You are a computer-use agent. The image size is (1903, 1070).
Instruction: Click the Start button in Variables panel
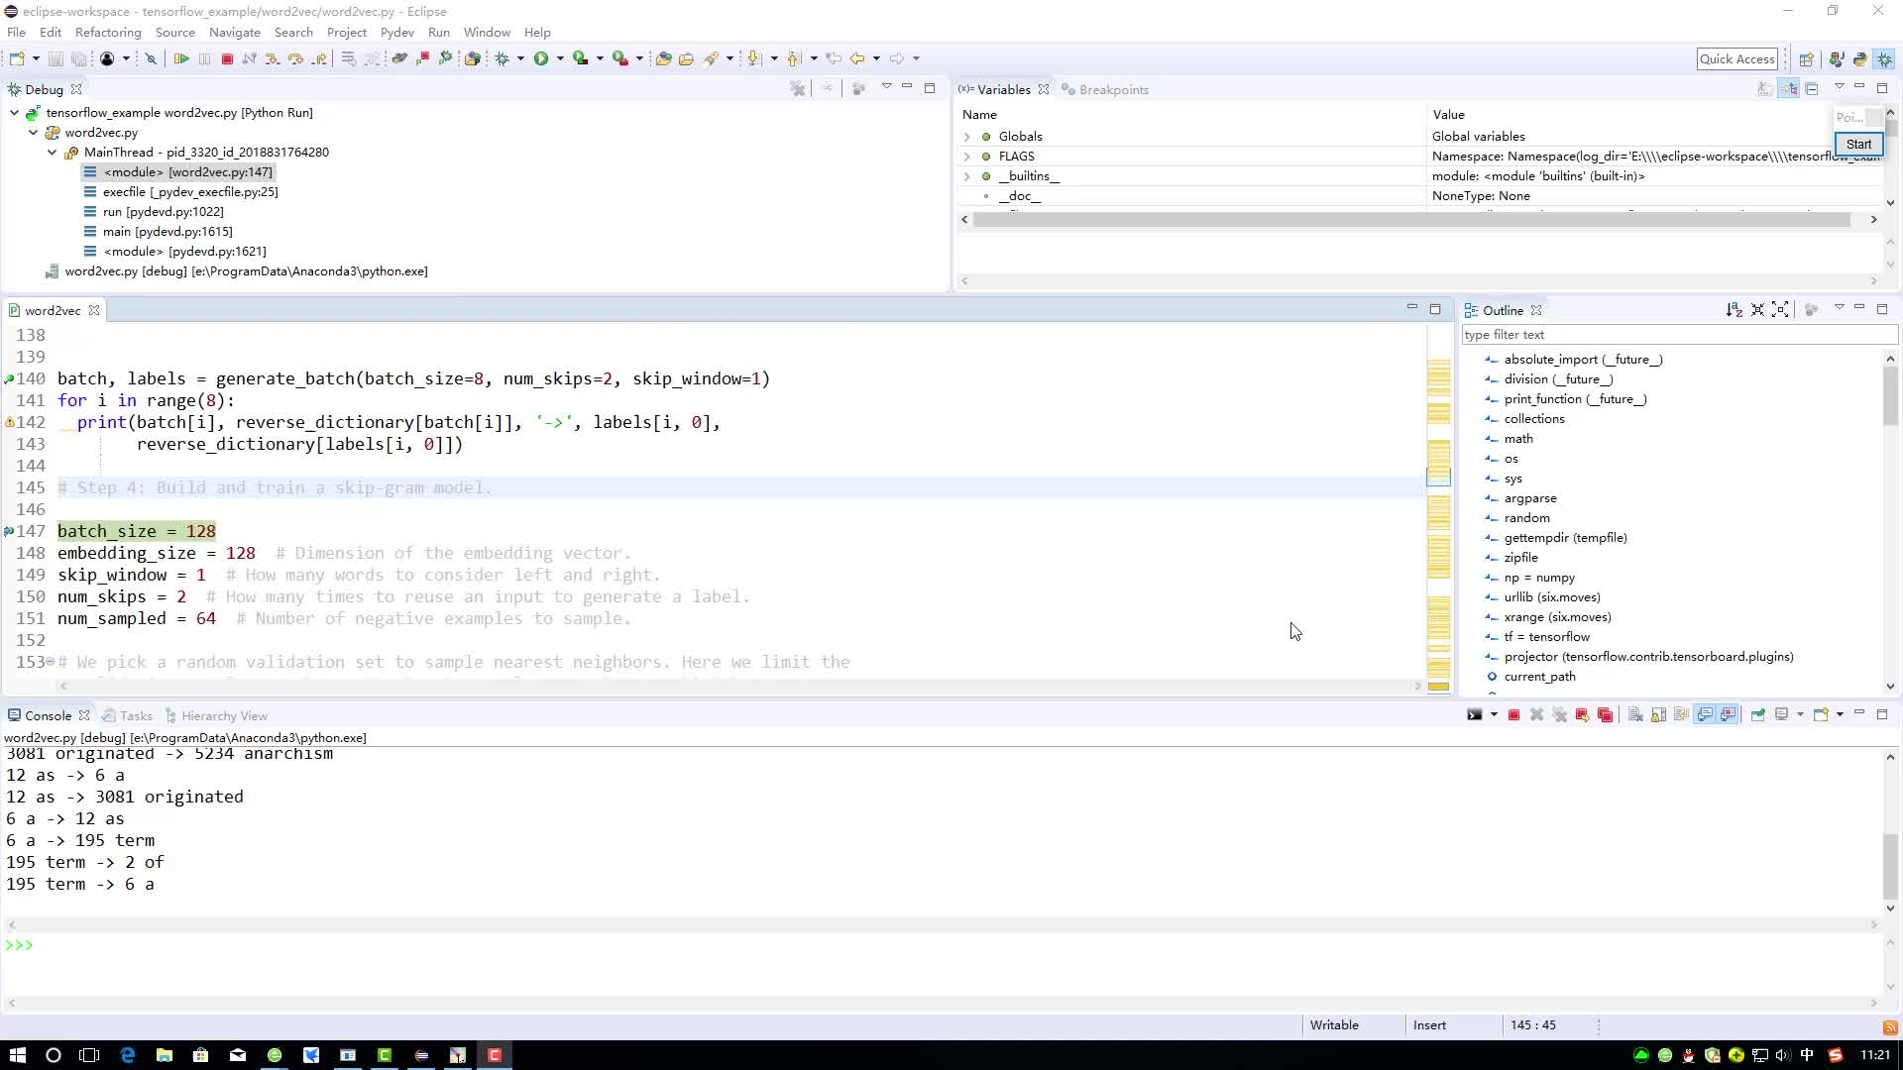(1858, 144)
